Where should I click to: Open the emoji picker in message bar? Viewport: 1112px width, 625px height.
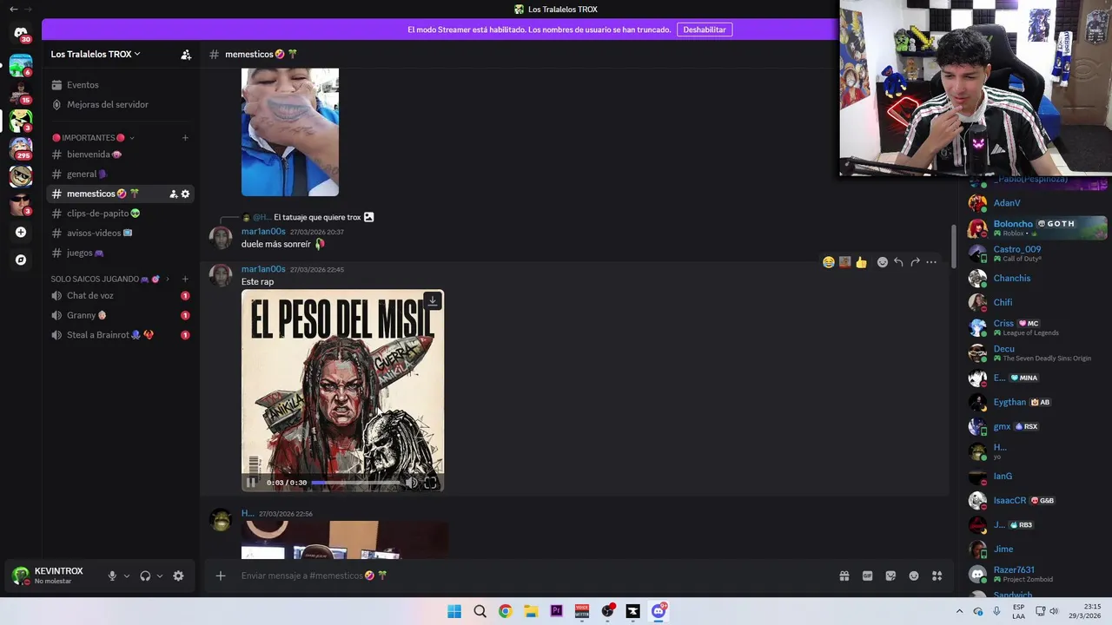click(914, 576)
